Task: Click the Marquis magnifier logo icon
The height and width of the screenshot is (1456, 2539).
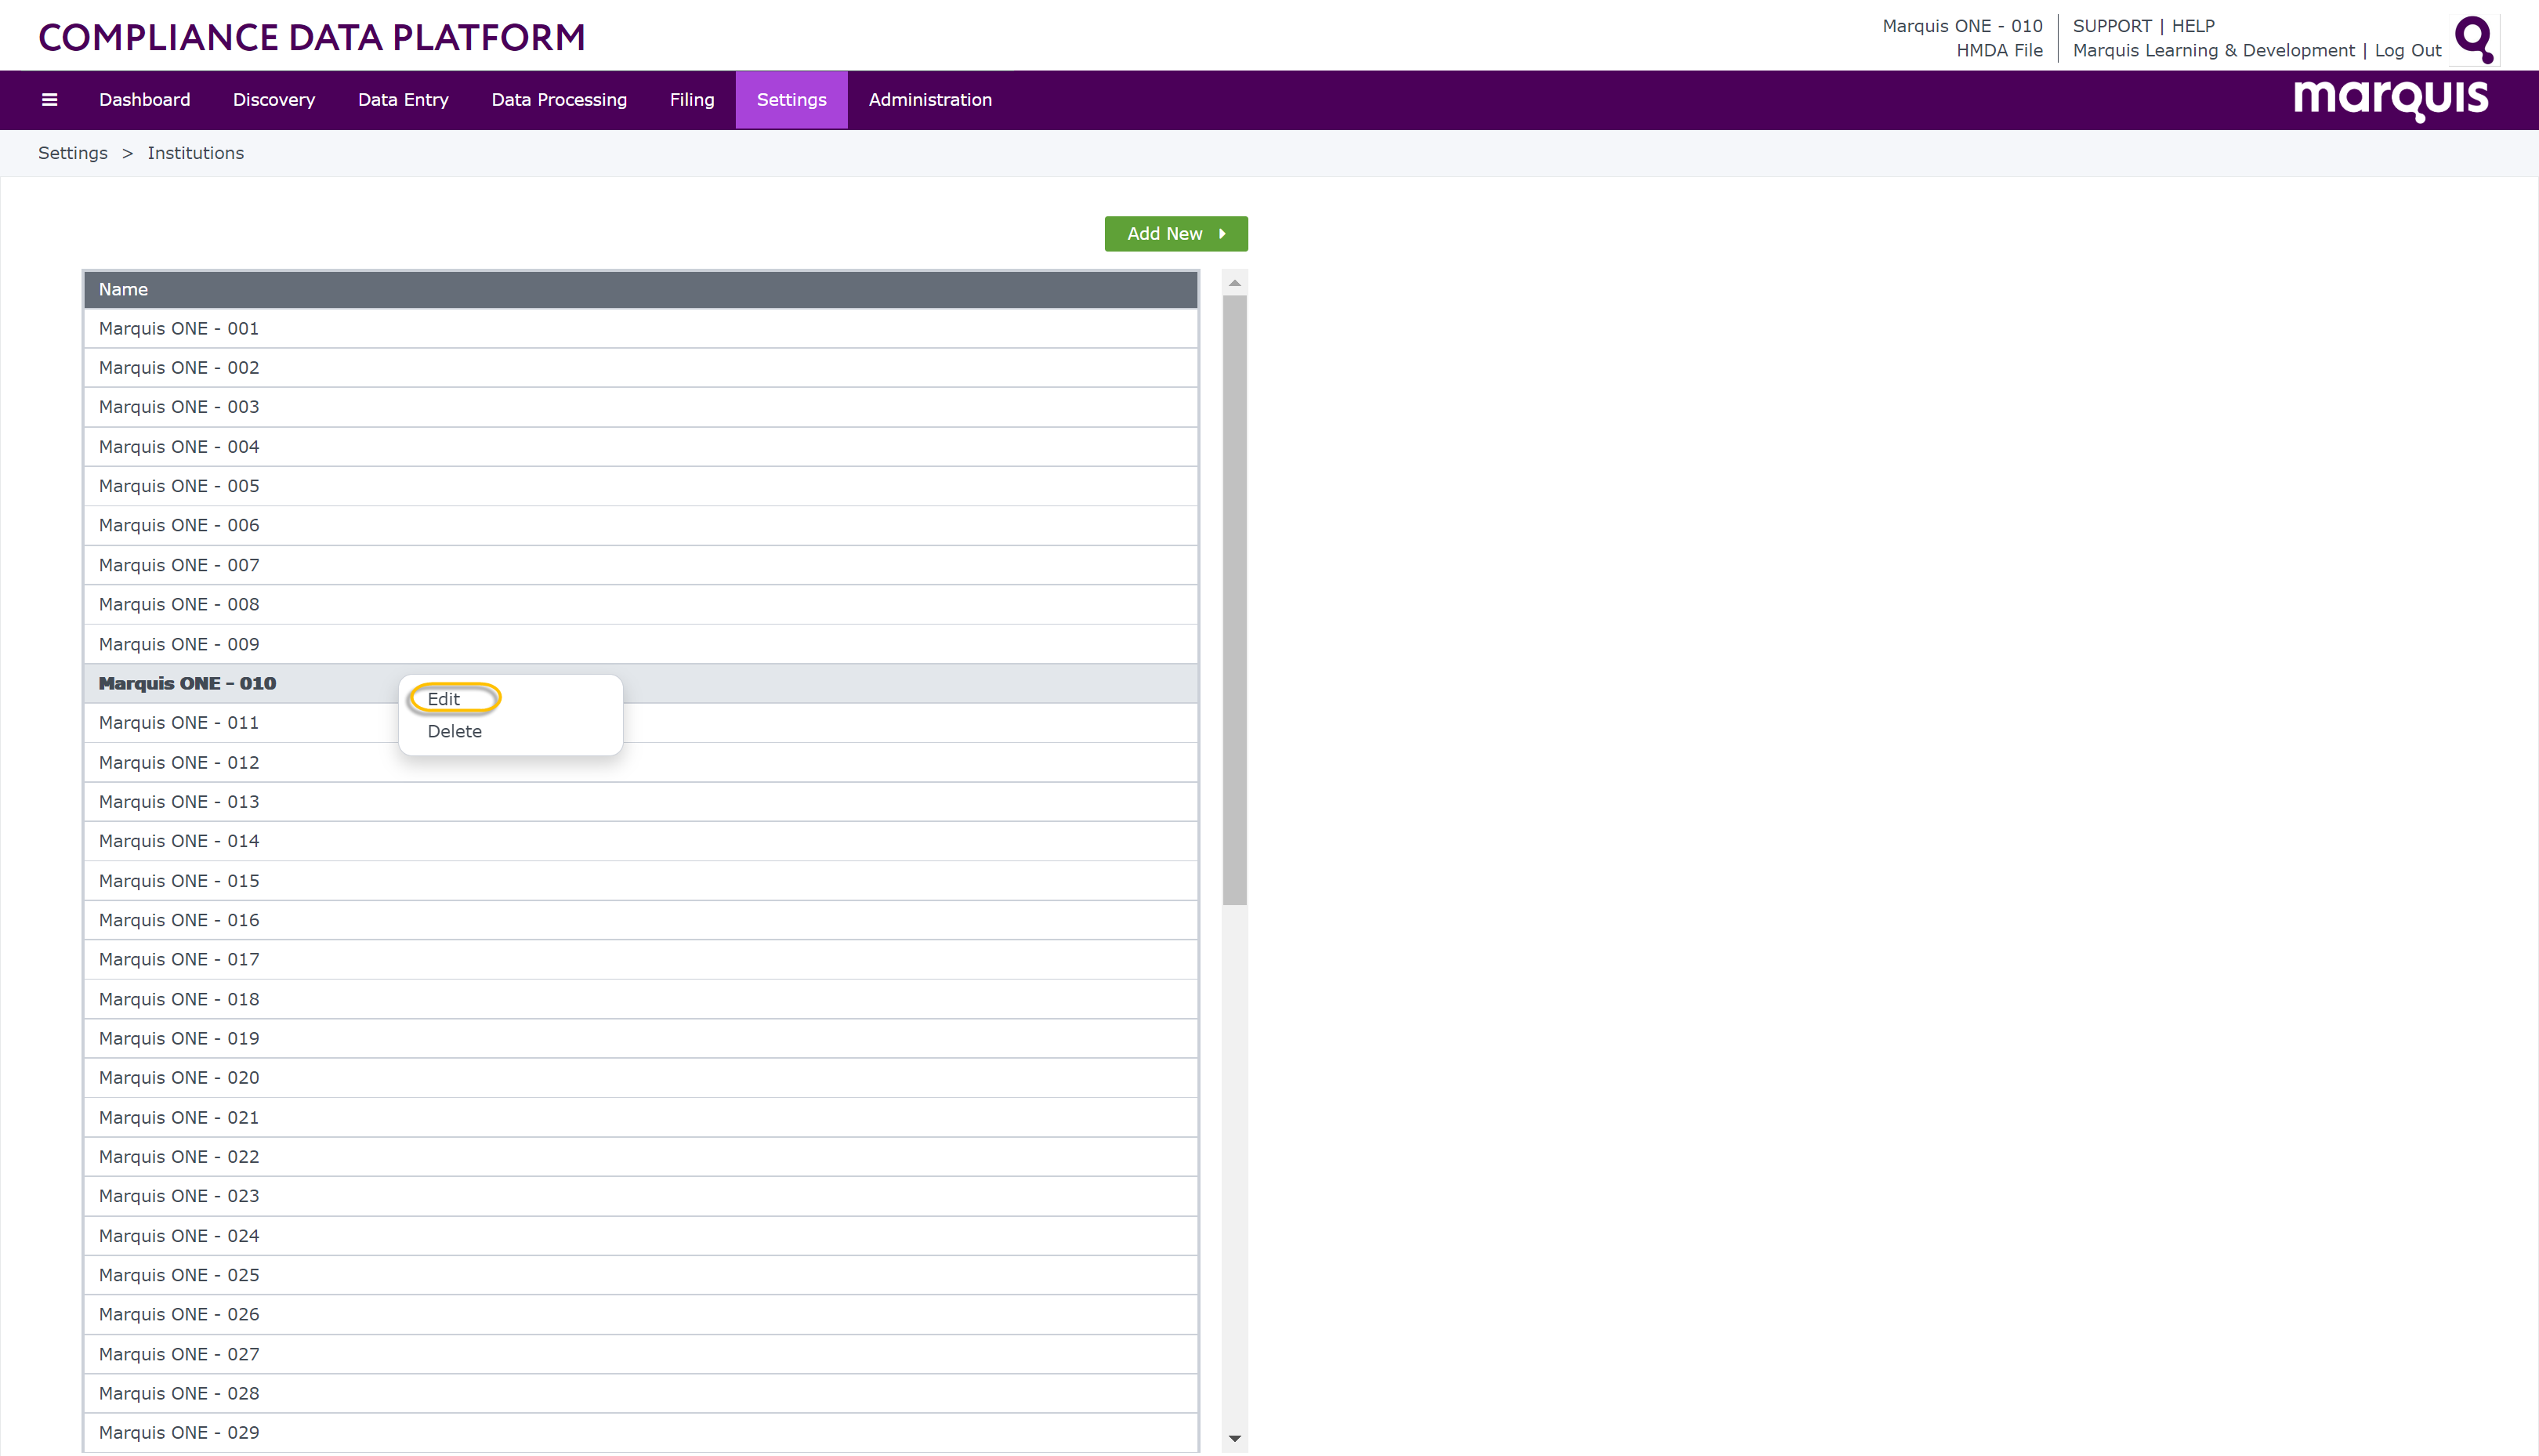Action: (x=2474, y=40)
